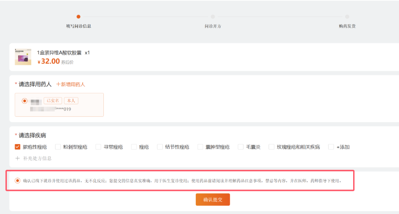Click the 问诊开方 step indicator
The image size is (399, 214).
(x=213, y=17)
